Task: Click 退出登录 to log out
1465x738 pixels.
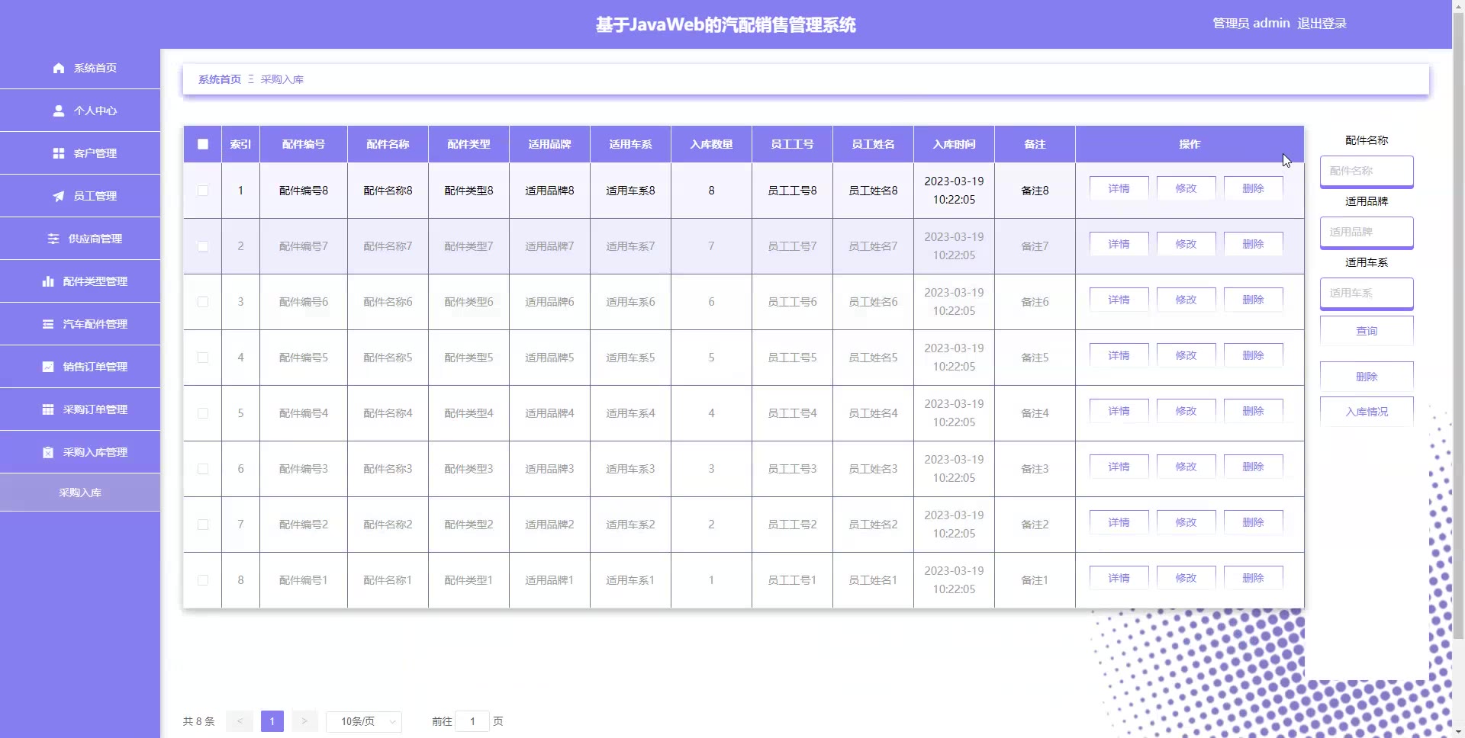Action: (1322, 24)
